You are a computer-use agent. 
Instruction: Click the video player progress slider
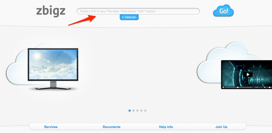click(239, 87)
